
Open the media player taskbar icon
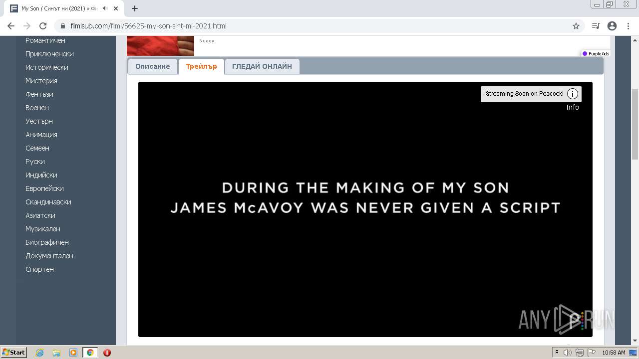tap(73, 353)
